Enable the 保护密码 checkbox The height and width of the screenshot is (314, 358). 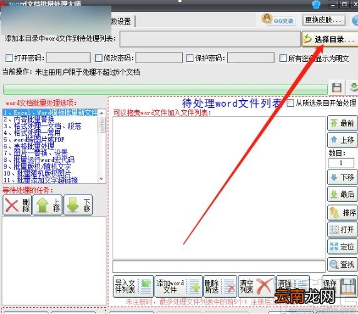click(190, 58)
